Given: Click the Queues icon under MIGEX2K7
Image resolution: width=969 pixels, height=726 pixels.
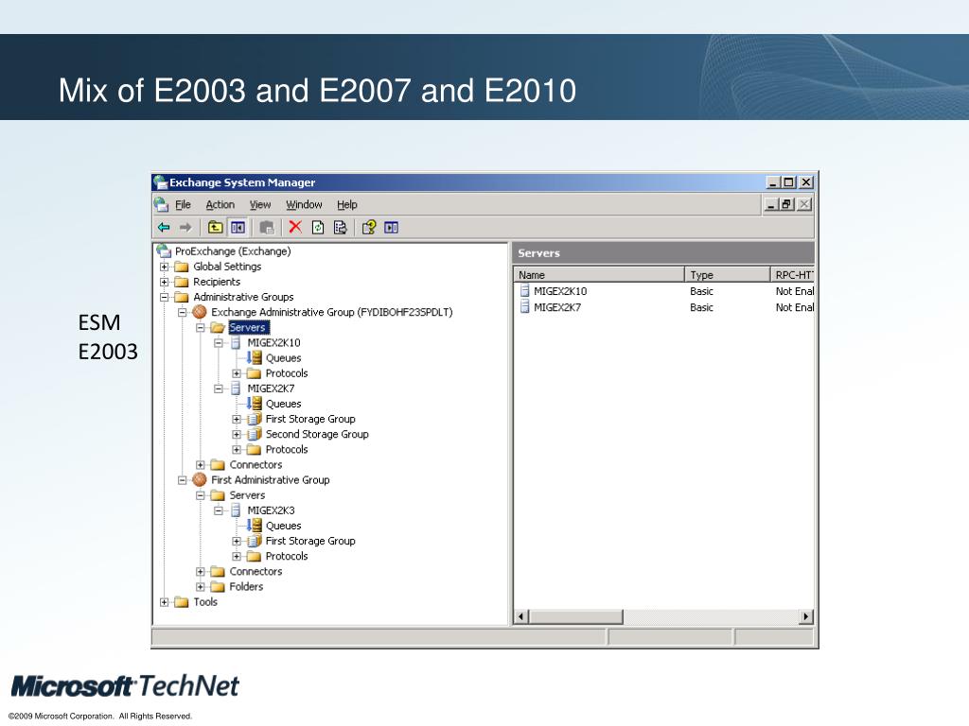Looking at the screenshot, I should click(x=254, y=403).
